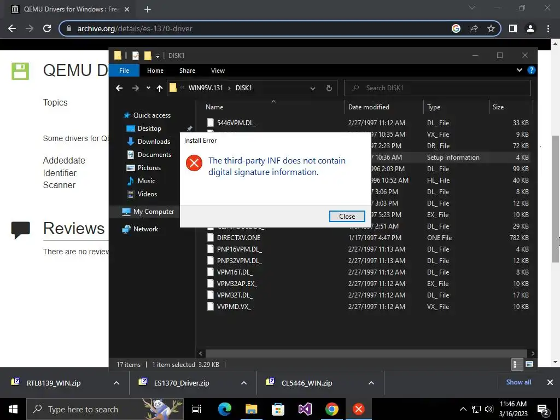Go back in the Chrome browser
Viewport: 560px width, 420px height.
tap(12, 28)
